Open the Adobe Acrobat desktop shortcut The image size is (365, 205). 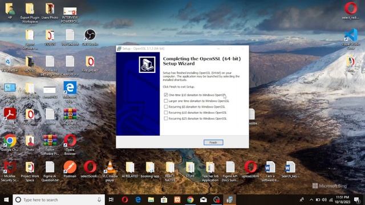[x=10, y=118]
